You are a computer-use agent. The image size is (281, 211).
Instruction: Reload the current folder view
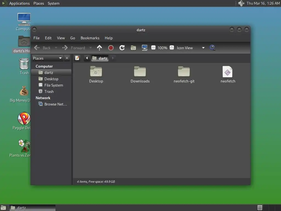(x=122, y=48)
